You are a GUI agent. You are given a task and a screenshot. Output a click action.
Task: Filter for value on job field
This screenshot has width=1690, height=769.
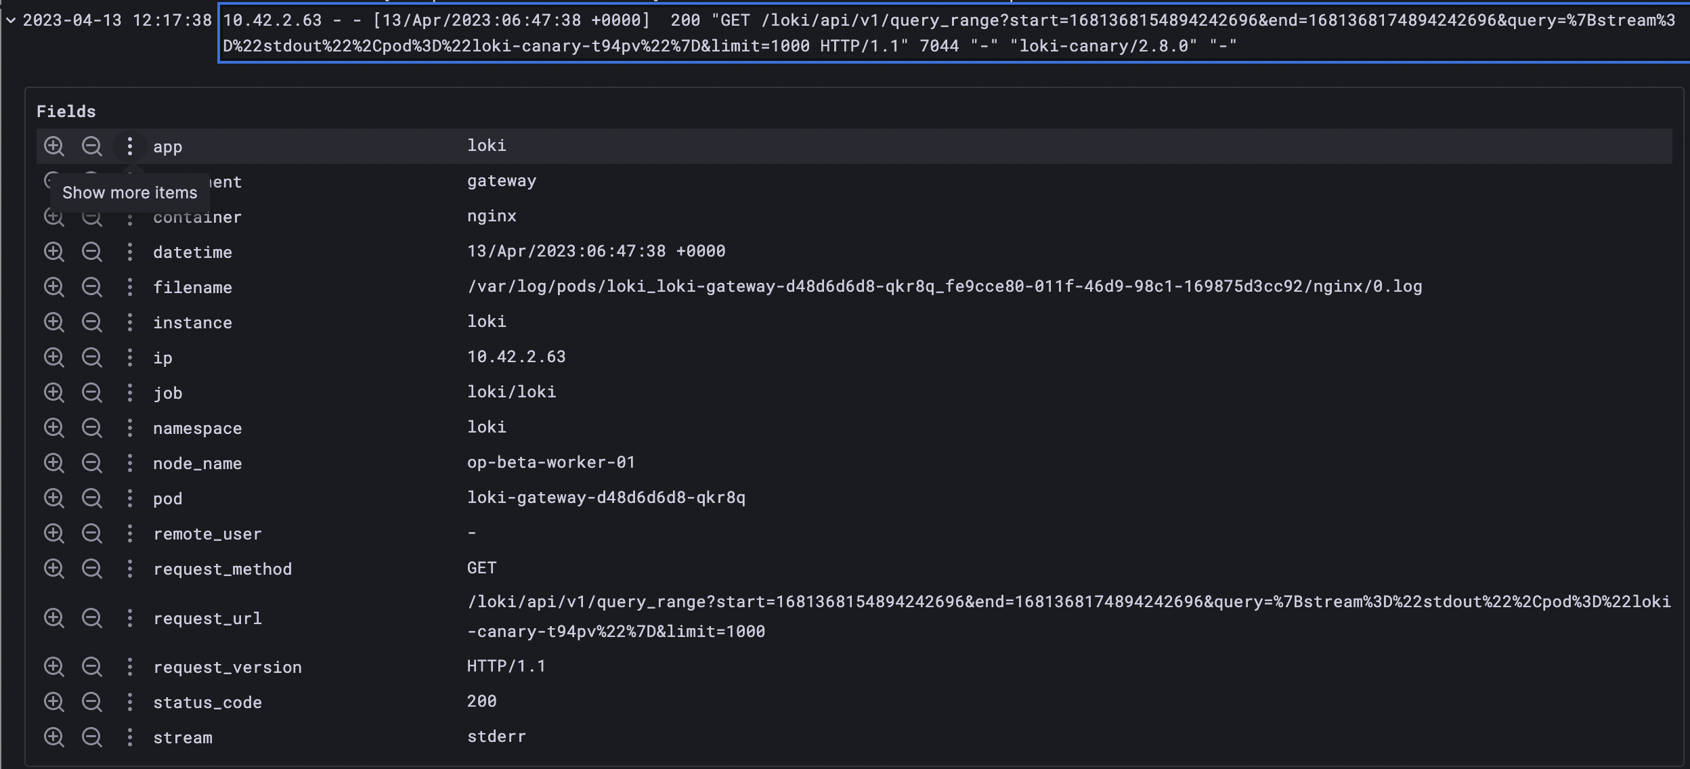(53, 393)
